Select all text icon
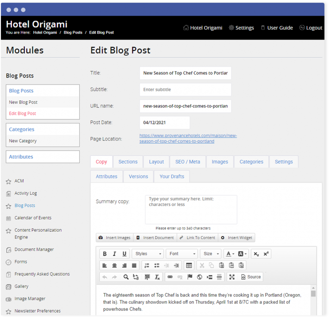This screenshot has width=329, height=318. 147,277
